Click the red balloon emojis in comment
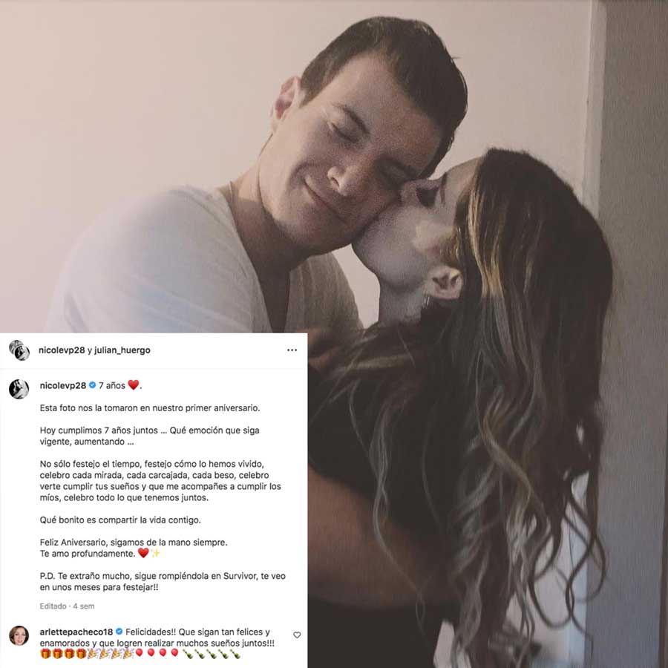The width and height of the screenshot is (668, 668). tap(157, 653)
